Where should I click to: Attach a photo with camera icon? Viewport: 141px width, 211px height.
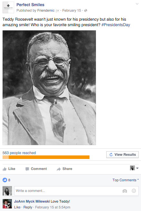coord(125,191)
